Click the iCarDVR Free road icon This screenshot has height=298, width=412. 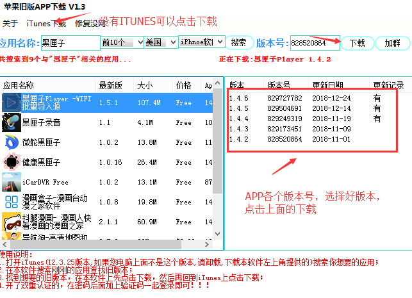pos(12,182)
